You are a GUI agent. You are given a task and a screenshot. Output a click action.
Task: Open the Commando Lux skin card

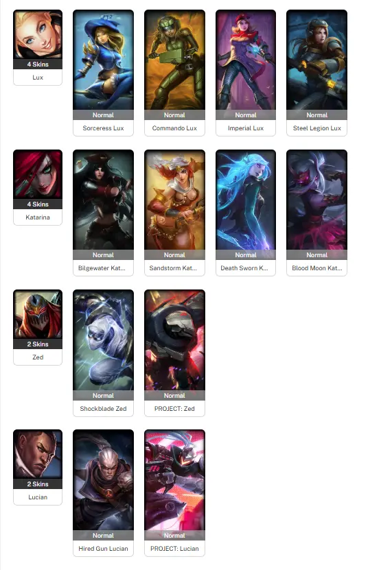(x=174, y=73)
